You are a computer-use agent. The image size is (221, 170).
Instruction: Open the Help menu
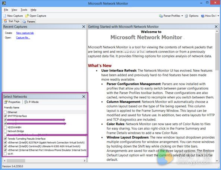(x=34, y=10)
